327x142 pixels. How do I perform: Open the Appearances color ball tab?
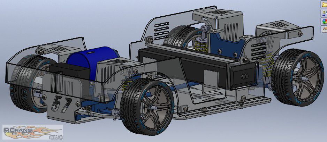(x=324, y=22)
